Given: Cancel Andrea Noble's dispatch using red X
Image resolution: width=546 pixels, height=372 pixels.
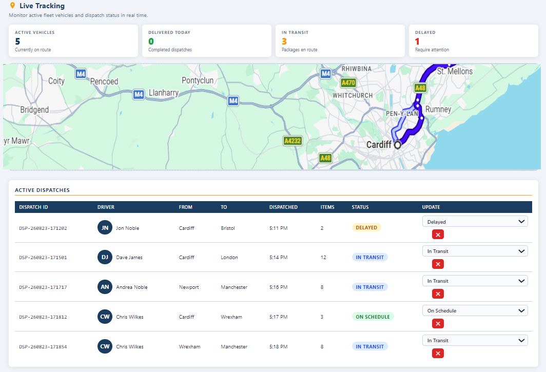Looking at the screenshot, I should (x=438, y=294).
